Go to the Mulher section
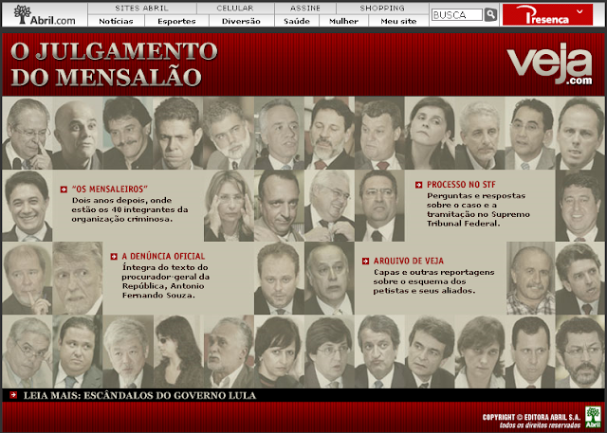The width and height of the screenshot is (607, 433). pyautogui.click(x=343, y=21)
